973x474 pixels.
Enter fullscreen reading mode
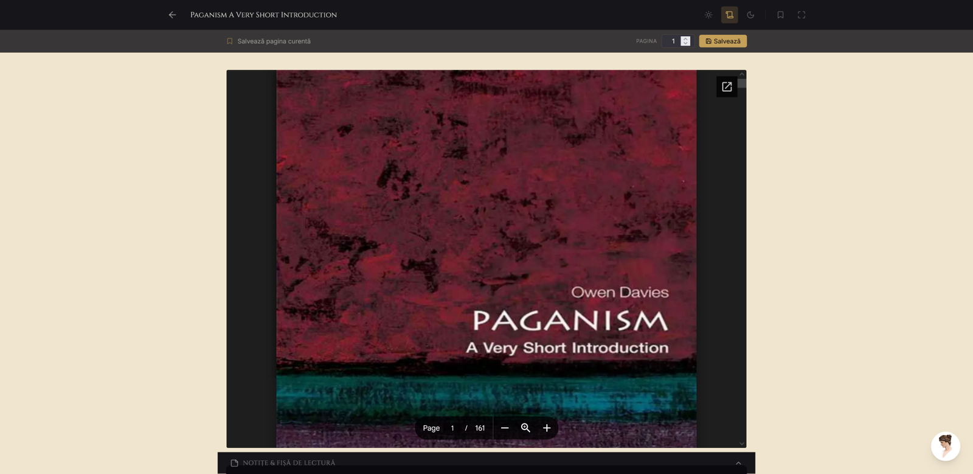(802, 15)
